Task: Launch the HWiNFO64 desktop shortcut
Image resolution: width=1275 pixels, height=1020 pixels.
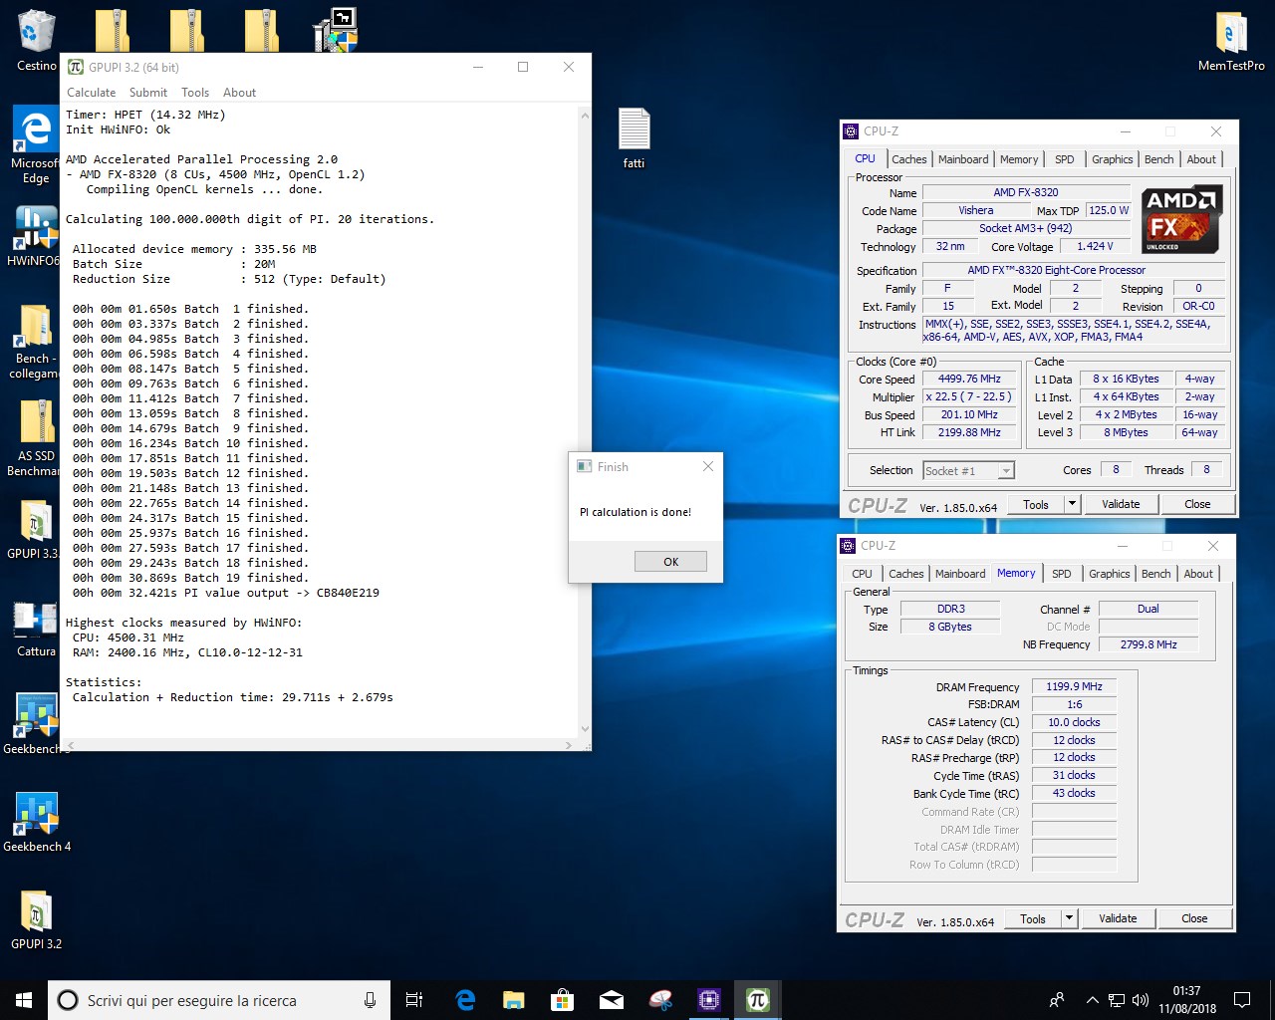Action: point(36,237)
